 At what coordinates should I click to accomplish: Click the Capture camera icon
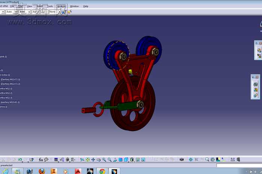coord(182,159)
